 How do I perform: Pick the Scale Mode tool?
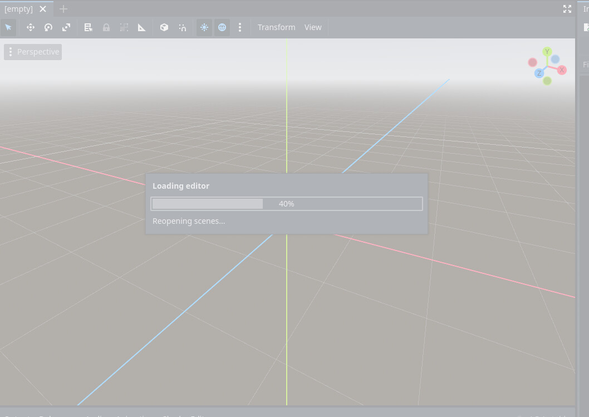(x=66, y=27)
